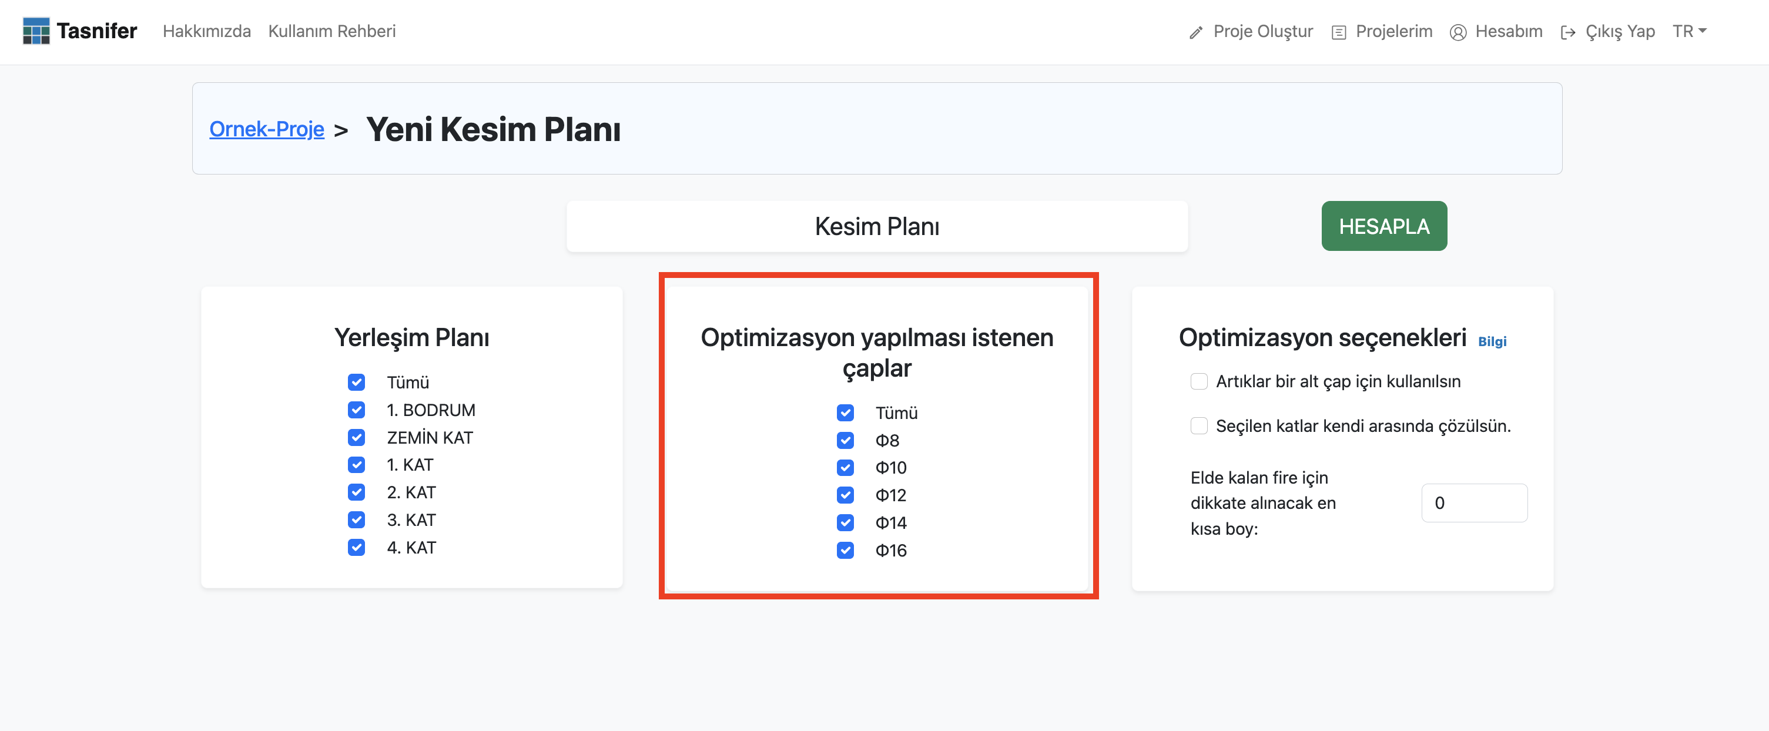
Task: Toggle the Φ10 diameter checkbox
Action: [845, 467]
